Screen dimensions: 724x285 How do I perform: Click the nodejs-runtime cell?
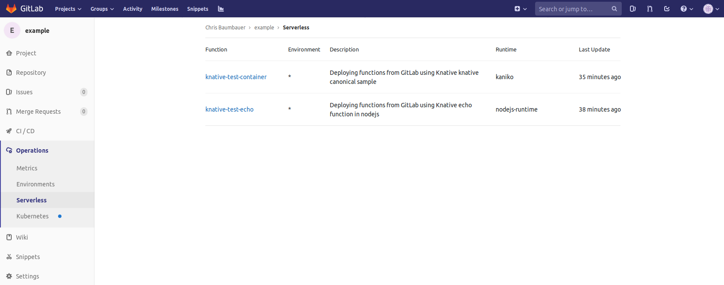pyautogui.click(x=516, y=109)
